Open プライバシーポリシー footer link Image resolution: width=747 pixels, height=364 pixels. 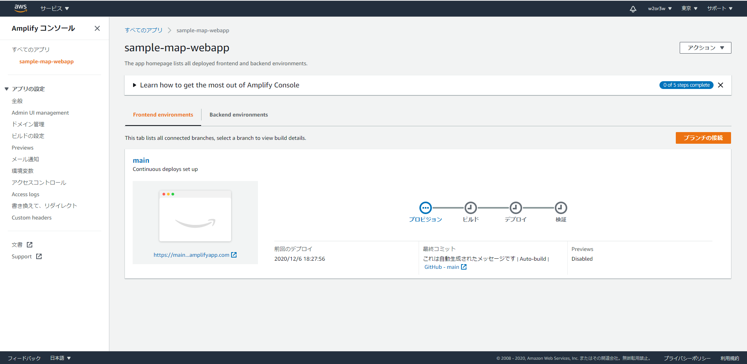pyautogui.click(x=687, y=358)
